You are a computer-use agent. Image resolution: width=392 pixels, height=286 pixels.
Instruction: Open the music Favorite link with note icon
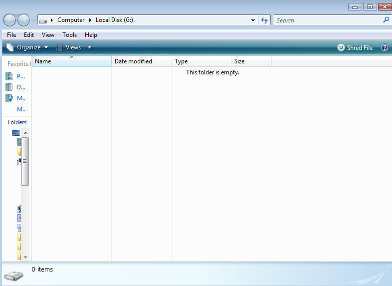coord(15,98)
